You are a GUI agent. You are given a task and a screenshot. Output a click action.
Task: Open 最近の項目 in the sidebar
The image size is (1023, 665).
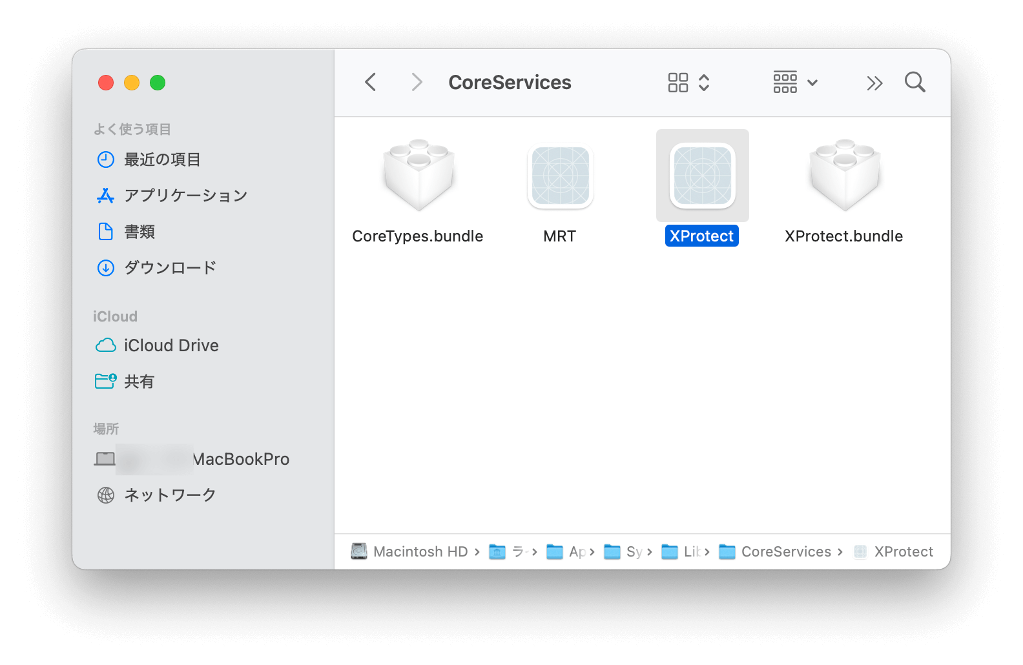click(203, 159)
